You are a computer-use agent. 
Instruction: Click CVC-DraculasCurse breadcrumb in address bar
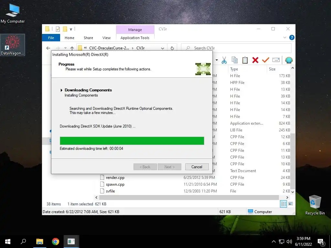(x=109, y=48)
